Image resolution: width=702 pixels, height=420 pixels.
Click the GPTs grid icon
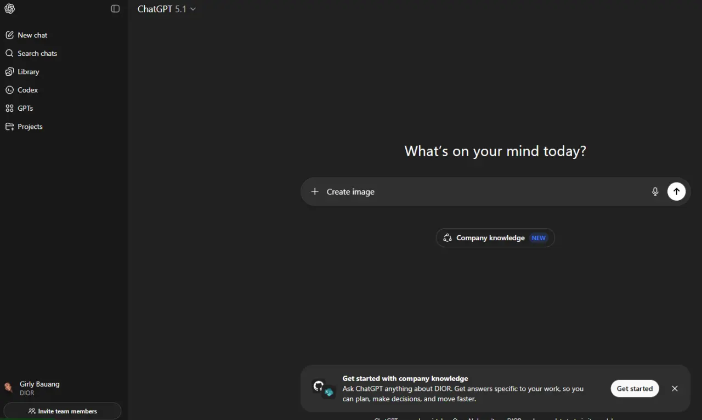coord(9,108)
